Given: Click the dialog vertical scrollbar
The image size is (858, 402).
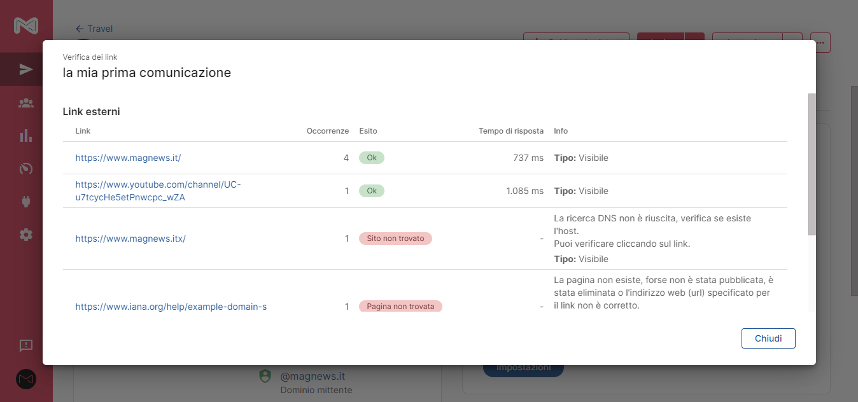Looking at the screenshot, I should [812, 164].
